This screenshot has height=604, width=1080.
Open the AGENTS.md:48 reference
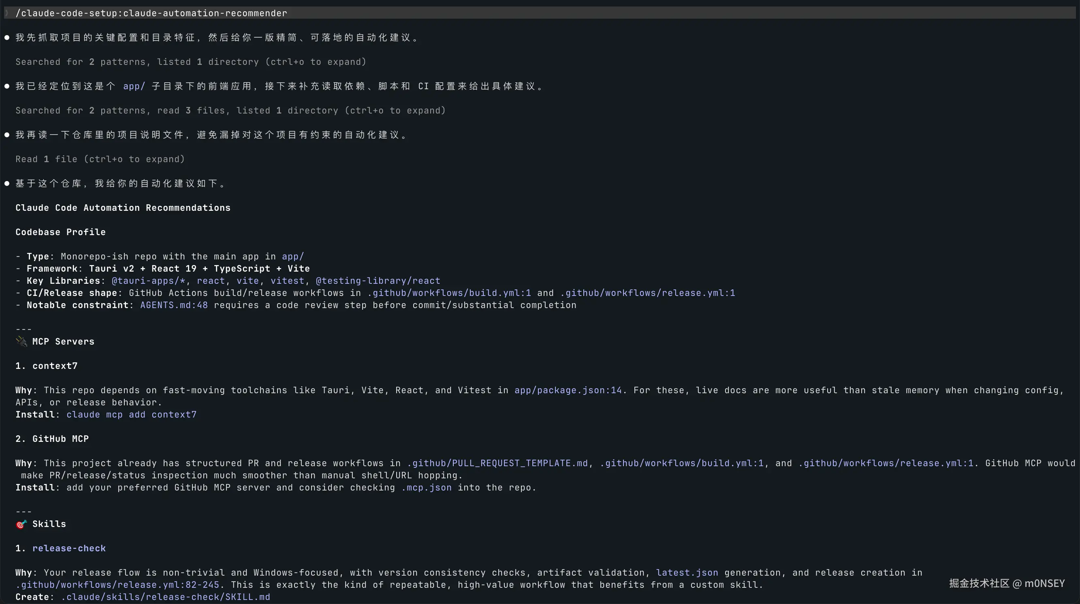pos(174,305)
